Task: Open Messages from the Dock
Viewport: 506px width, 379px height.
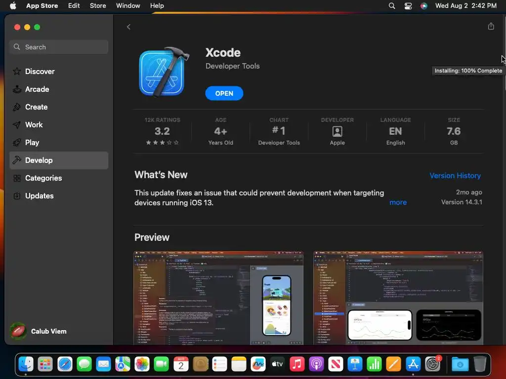Action: 84,364
